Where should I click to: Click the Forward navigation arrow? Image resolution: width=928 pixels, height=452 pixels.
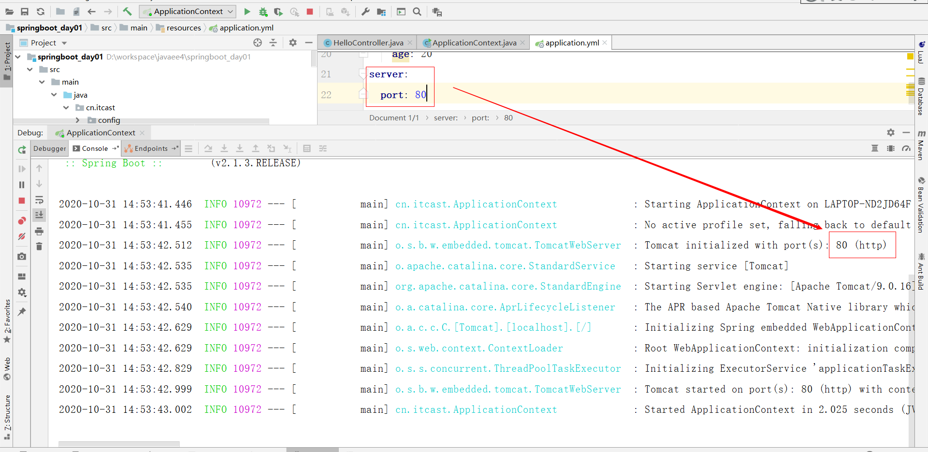(108, 12)
